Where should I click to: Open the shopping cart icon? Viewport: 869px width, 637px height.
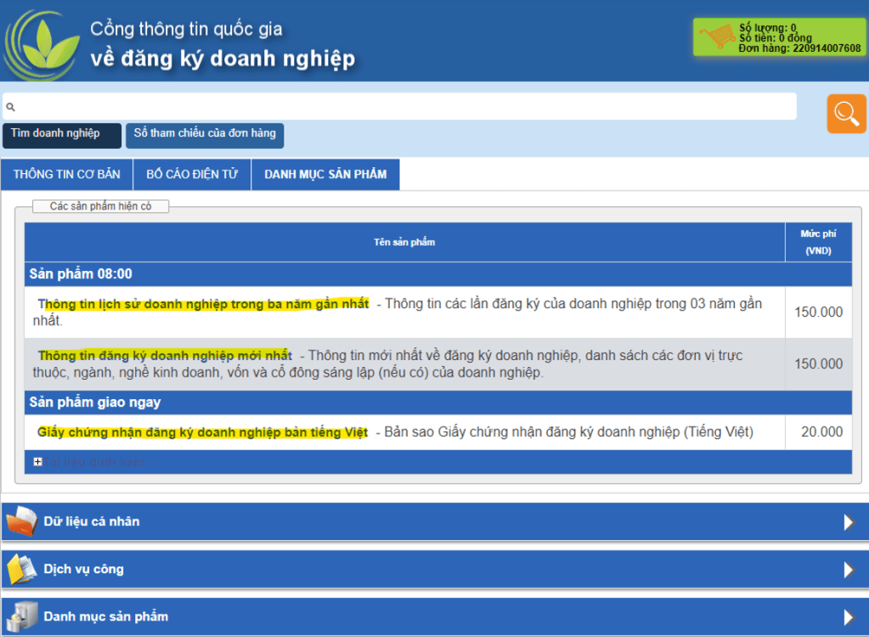pyautogui.click(x=715, y=38)
